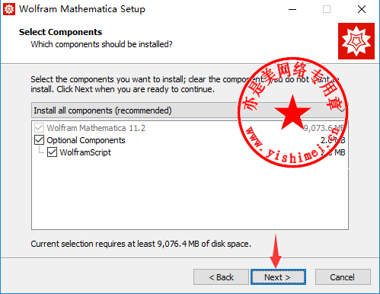Minimize the Wolfram Mathematica Setup window

tap(292, 9)
